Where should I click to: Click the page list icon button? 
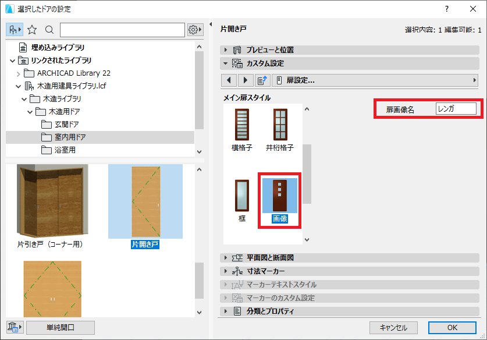pos(262,80)
